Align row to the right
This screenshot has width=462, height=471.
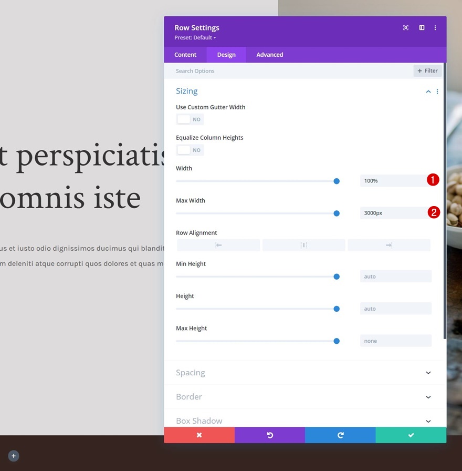[x=389, y=245]
